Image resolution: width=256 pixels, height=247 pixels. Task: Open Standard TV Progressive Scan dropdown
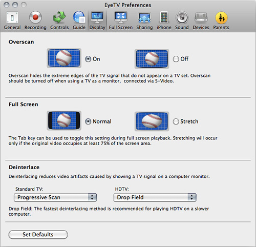55,197
